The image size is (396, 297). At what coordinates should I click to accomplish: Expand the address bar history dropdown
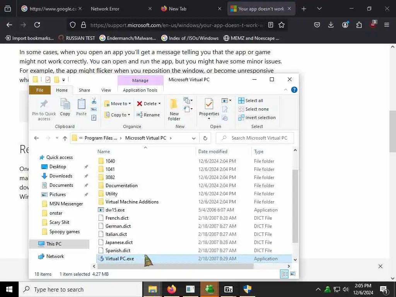[x=194, y=138]
